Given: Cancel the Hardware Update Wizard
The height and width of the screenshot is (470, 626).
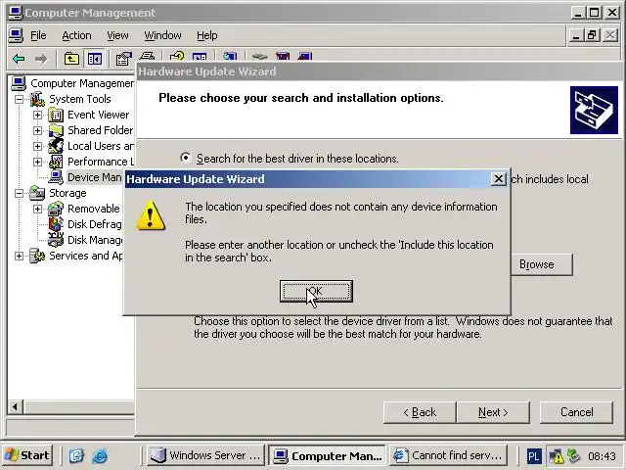Looking at the screenshot, I should tap(576, 412).
